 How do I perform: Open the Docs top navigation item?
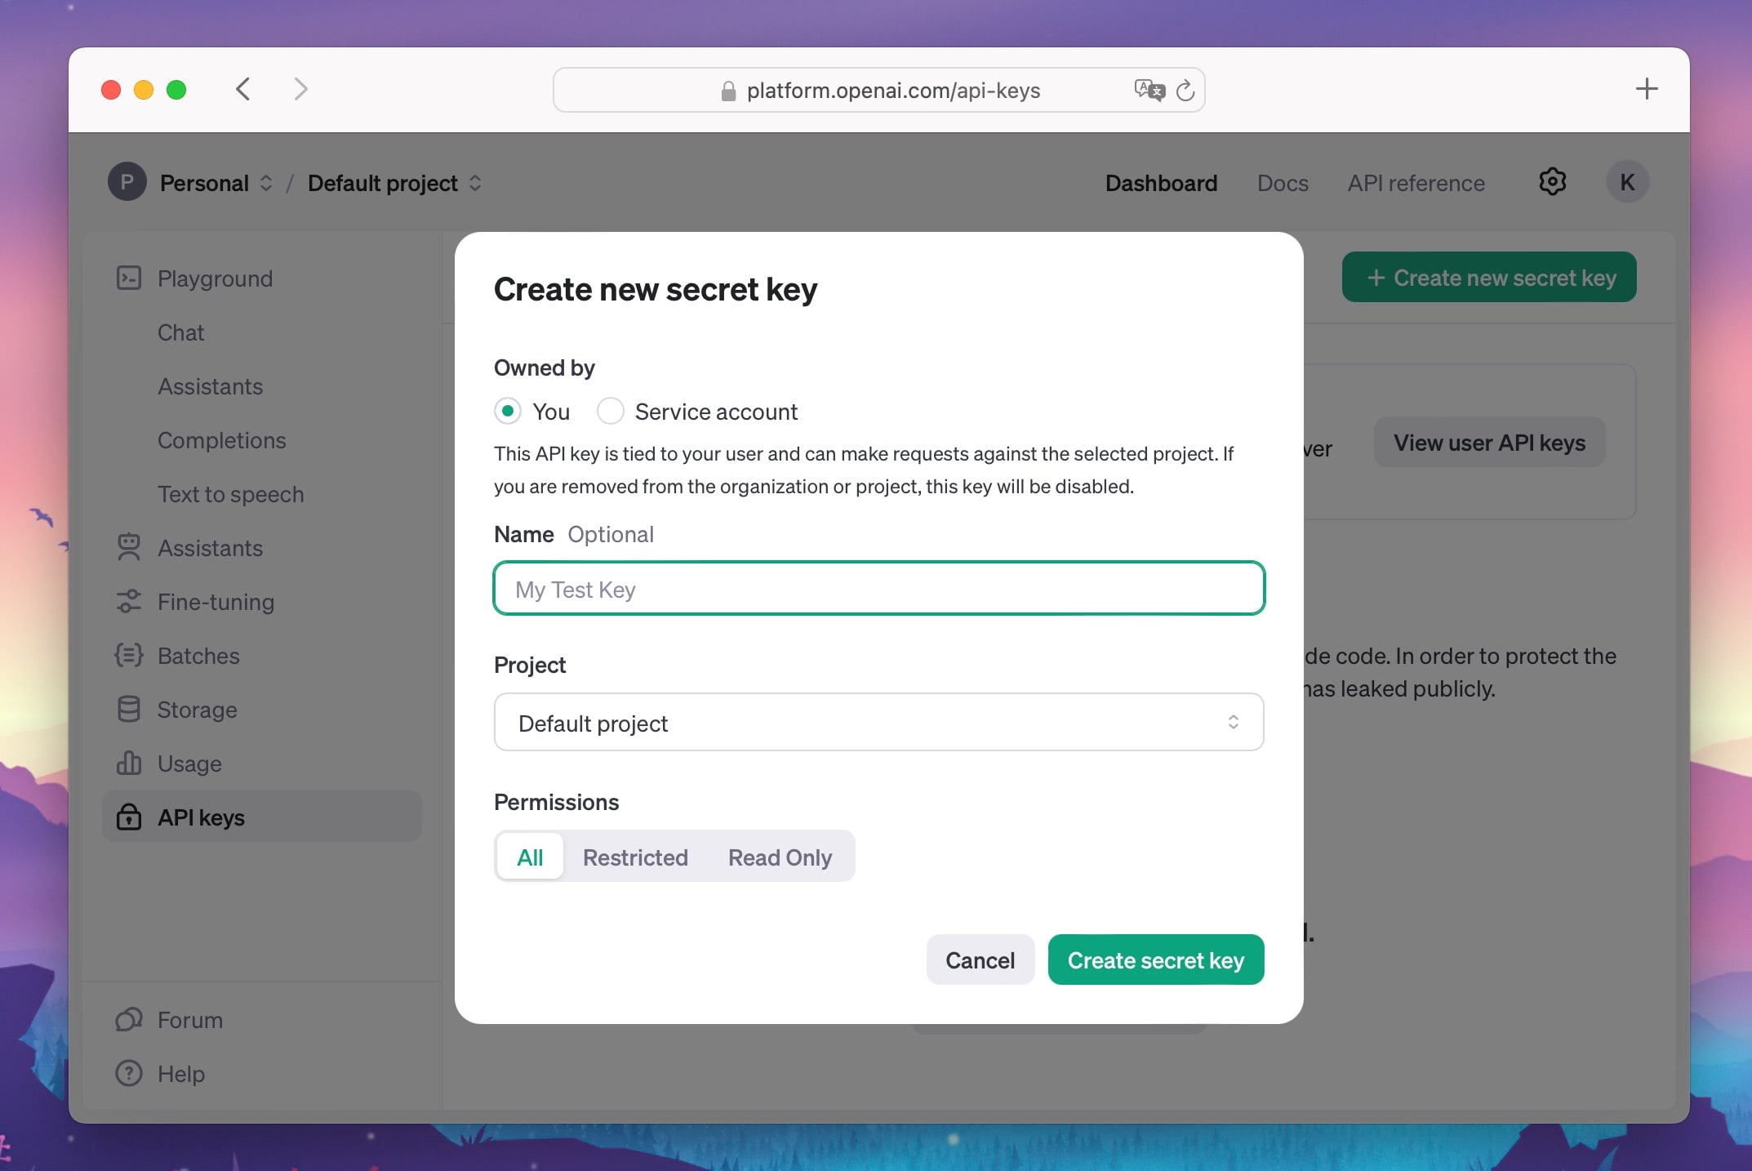1283,183
